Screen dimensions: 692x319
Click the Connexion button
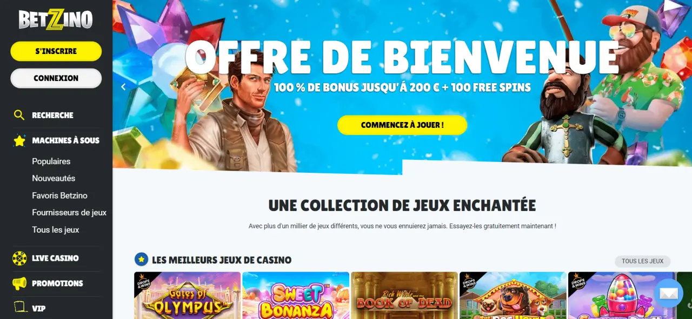56,78
